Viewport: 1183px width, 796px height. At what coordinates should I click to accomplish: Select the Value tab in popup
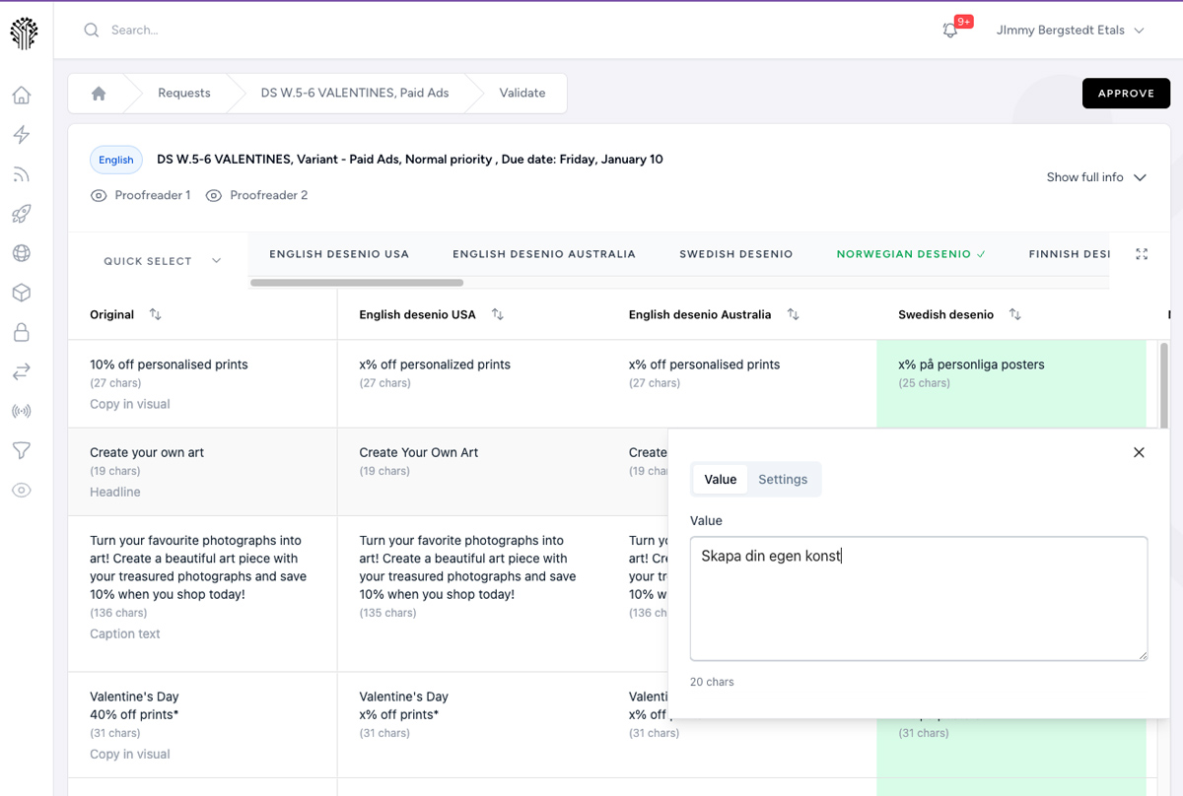click(x=721, y=479)
